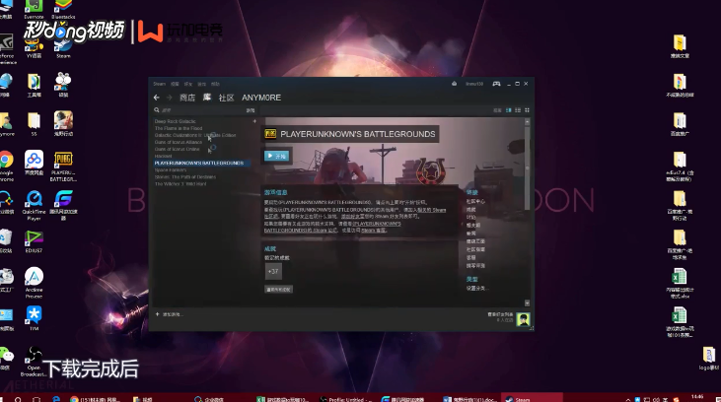Click the plus icon beside Deep Rock Galactic

[x=254, y=121]
